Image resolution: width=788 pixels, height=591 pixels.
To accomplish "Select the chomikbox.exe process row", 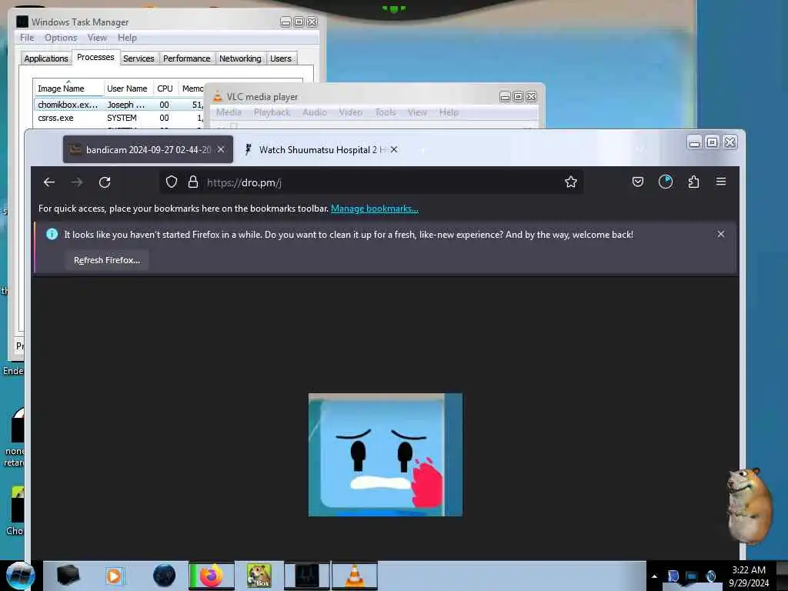I will pos(119,105).
